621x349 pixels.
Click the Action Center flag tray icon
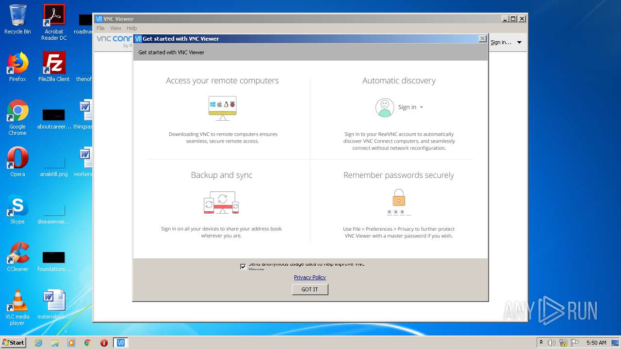click(574, 343)
